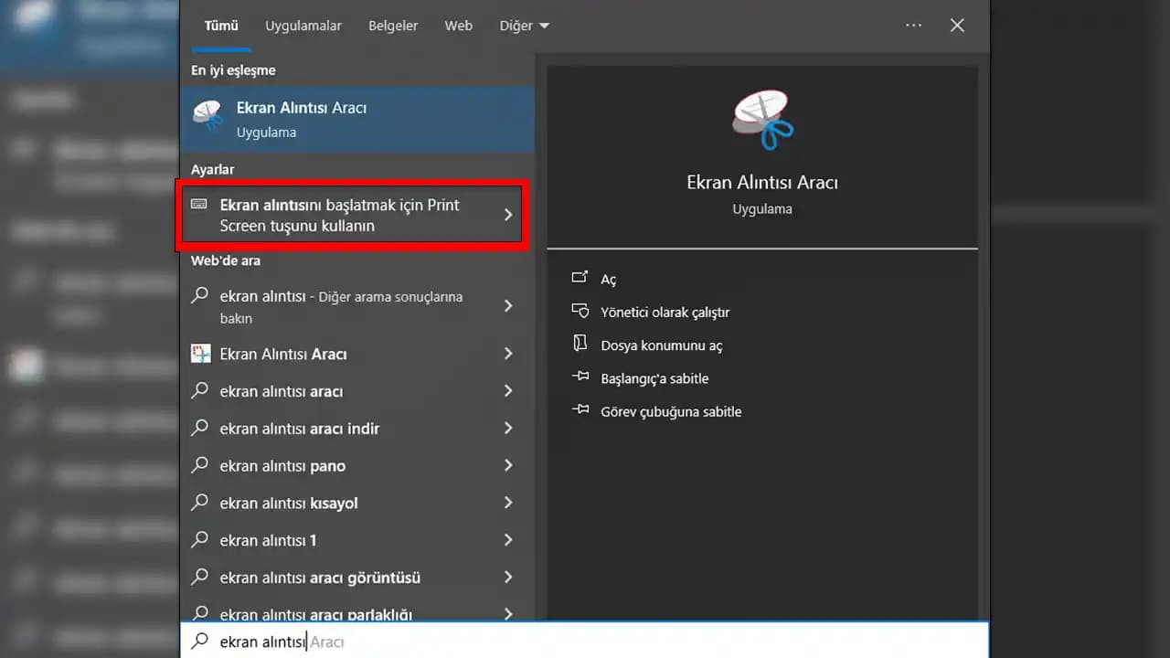Click the Başlangıç'a sabitle pin icon
Viewport: 1170px width, 658px height.
tap(580, 377)
